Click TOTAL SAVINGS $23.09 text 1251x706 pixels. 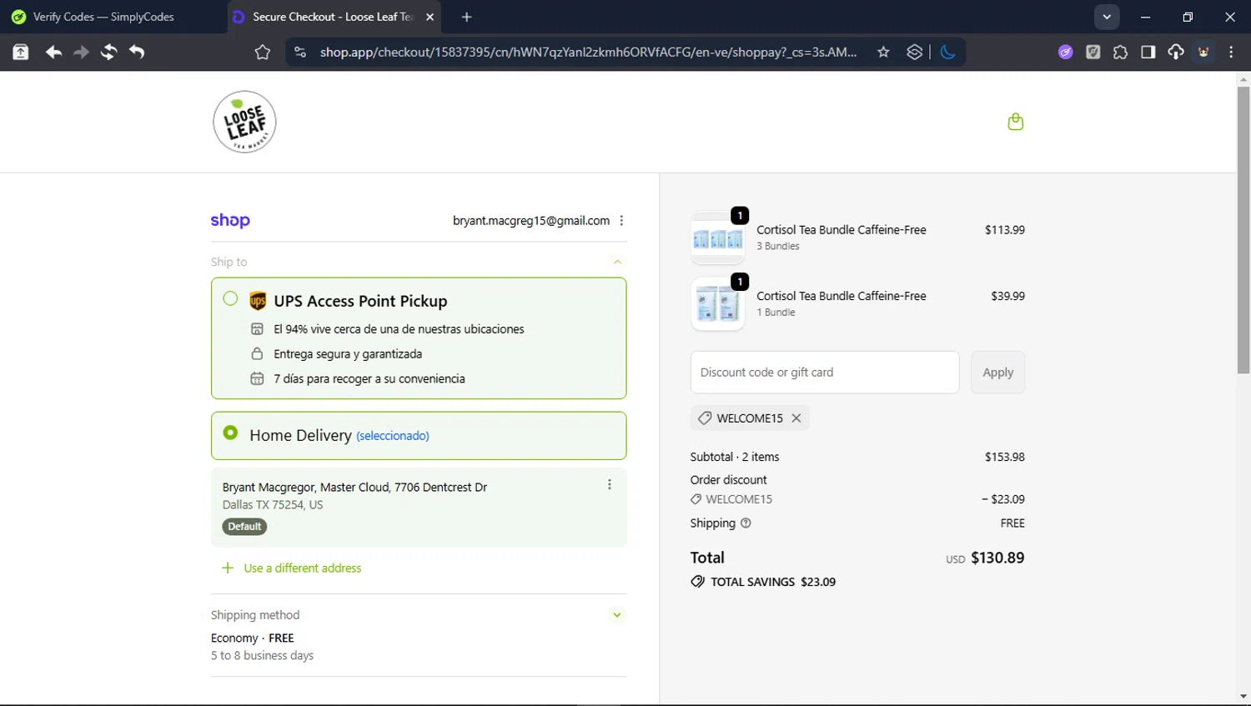(772, 582)
